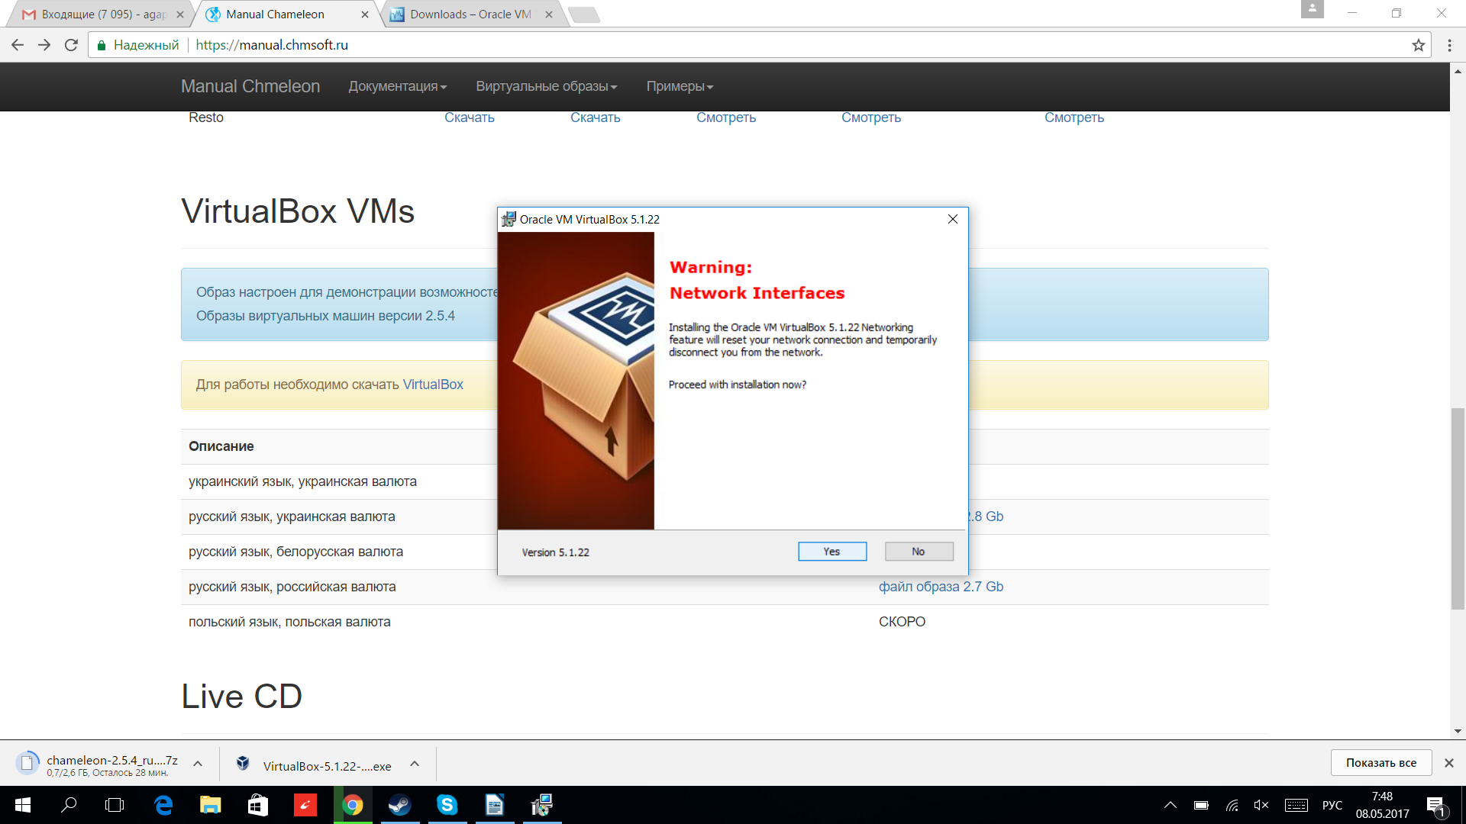Open the Action Center notifications icon
The height and width of the screenshot is (824, 1466).
pyautogui.click(x=1435, y=806)
